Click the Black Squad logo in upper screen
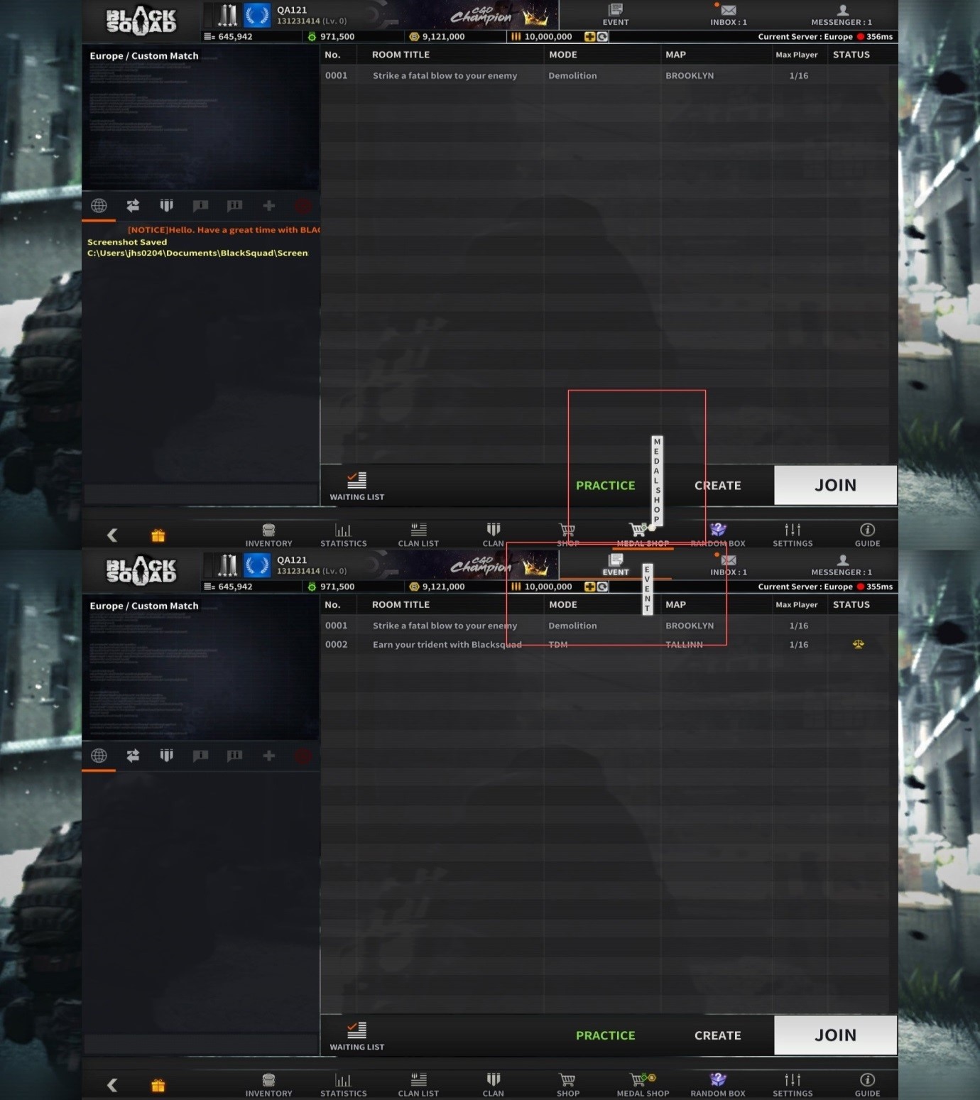Screen dimensions: 980x1100 [x=141, y=20]
